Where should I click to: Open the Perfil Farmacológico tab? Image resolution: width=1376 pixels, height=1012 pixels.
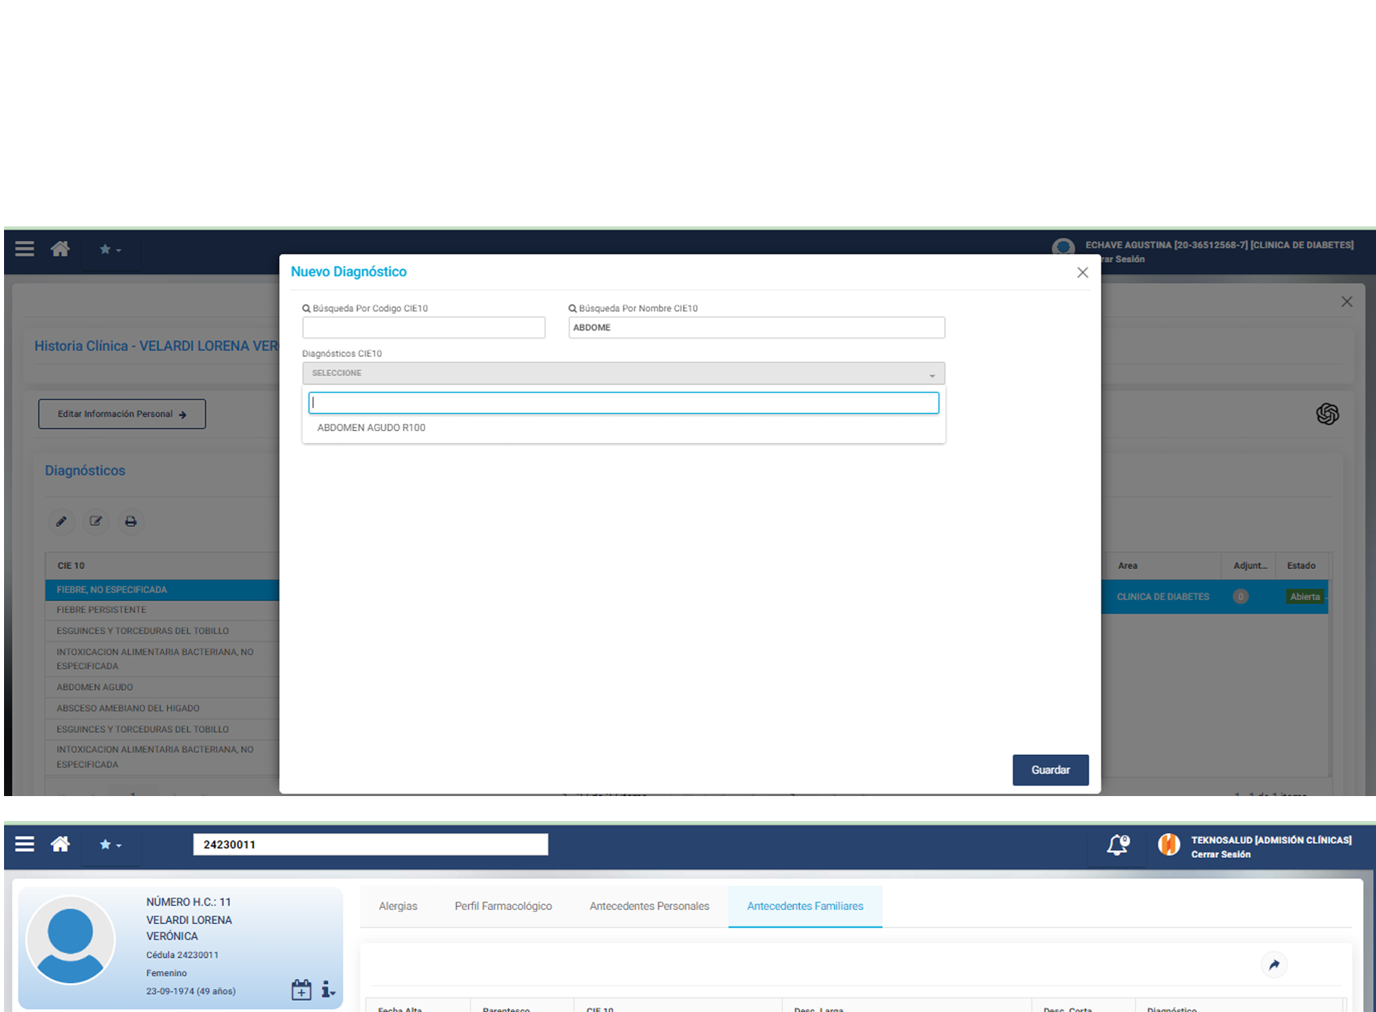click(503, 906)
